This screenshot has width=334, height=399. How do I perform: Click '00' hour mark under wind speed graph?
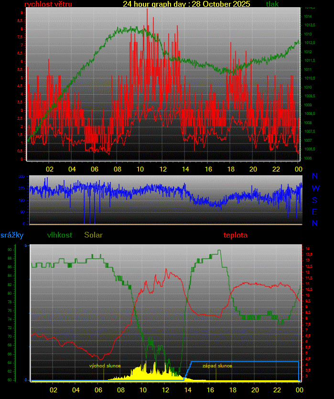click(298, 169)
